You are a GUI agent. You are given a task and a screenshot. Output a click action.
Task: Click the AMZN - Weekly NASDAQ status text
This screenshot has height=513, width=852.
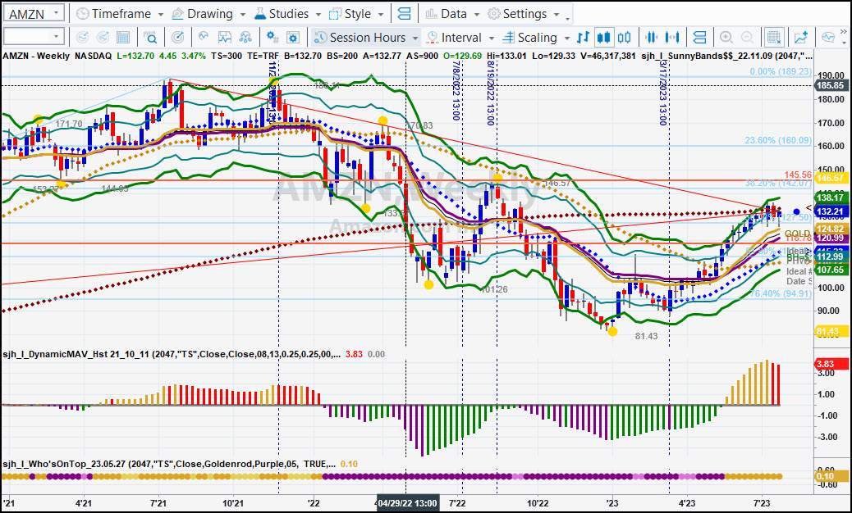[x=57, y=56]
